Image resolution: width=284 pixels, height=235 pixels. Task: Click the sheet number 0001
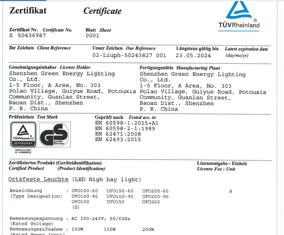92,36
